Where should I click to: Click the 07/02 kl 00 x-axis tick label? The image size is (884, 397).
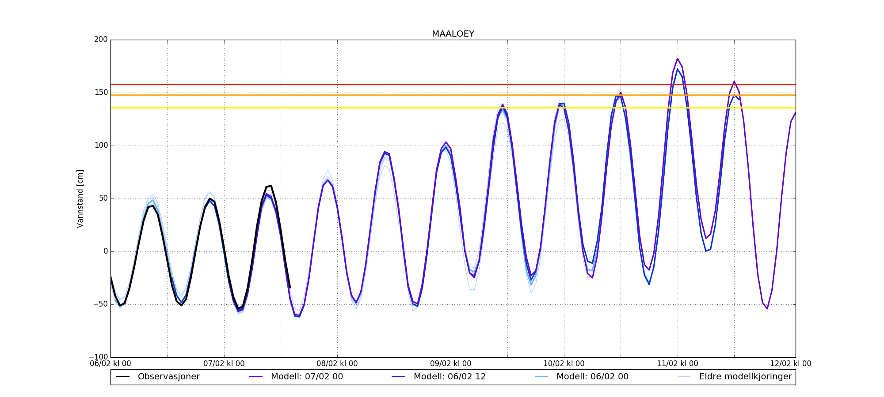click(x=224, y=364)
